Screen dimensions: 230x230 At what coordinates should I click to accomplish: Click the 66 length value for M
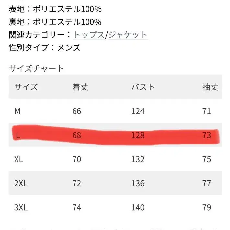point(77,111)
